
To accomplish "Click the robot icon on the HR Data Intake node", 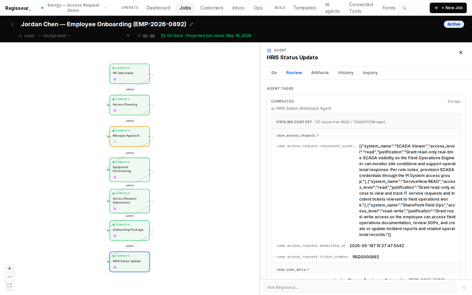I will pyautogui.click(x=115, y=79).
